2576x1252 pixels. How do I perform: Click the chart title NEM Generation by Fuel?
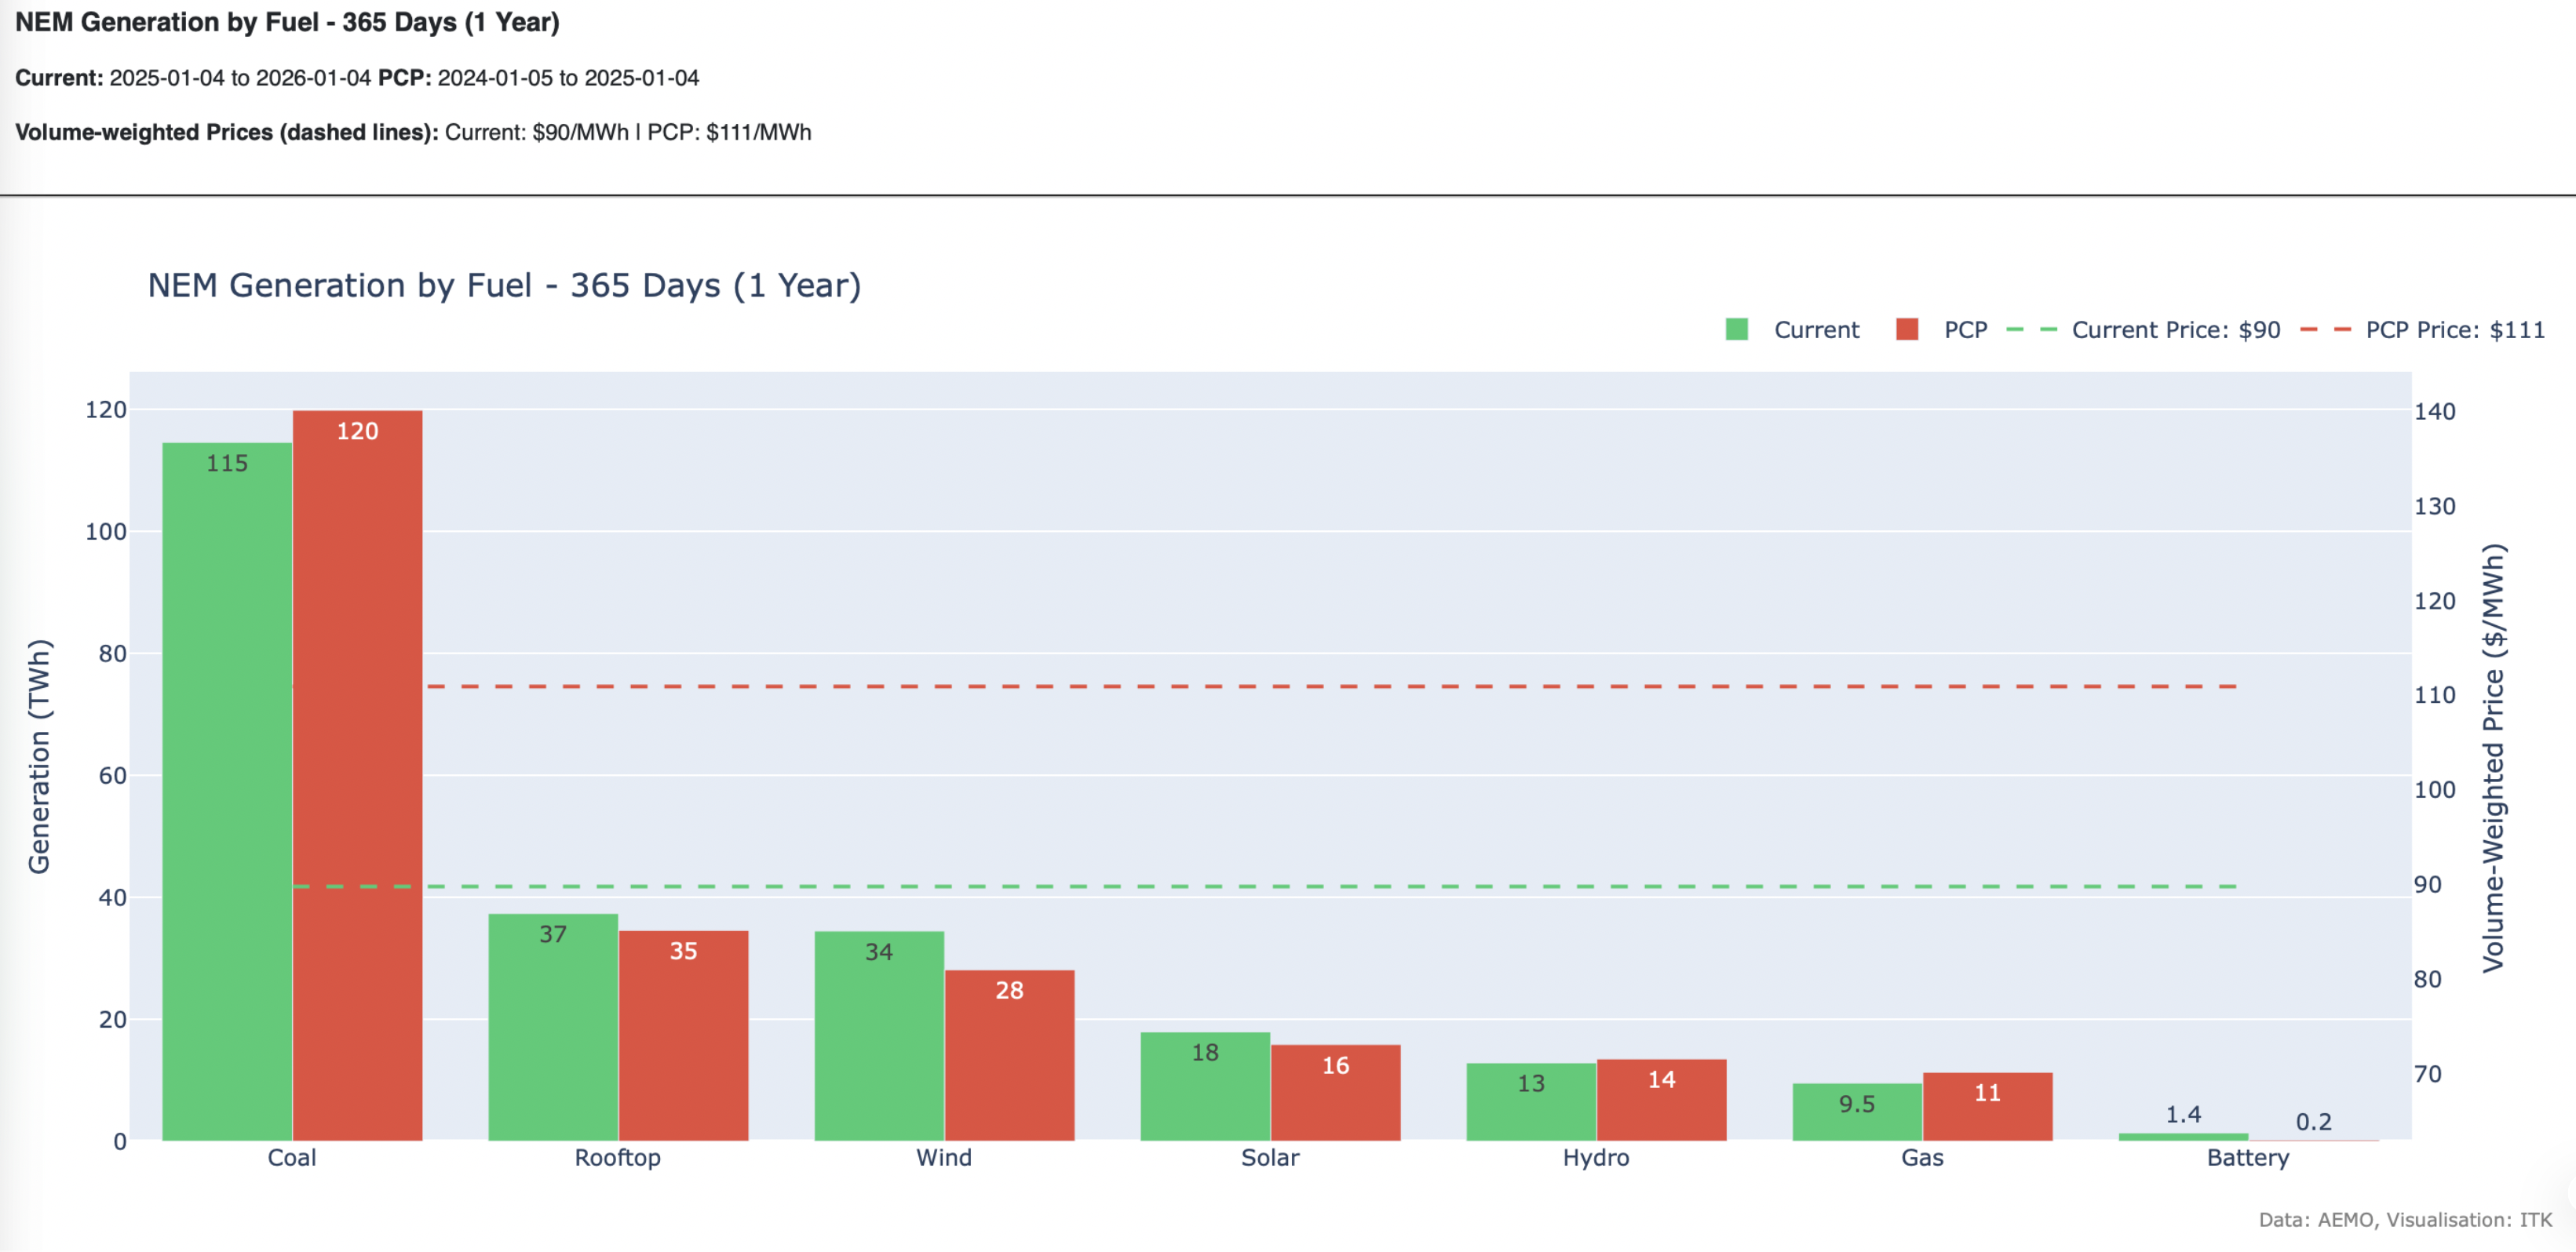coord(504,286)
